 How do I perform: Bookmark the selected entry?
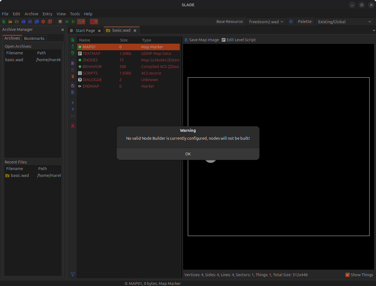coord(73,126)
